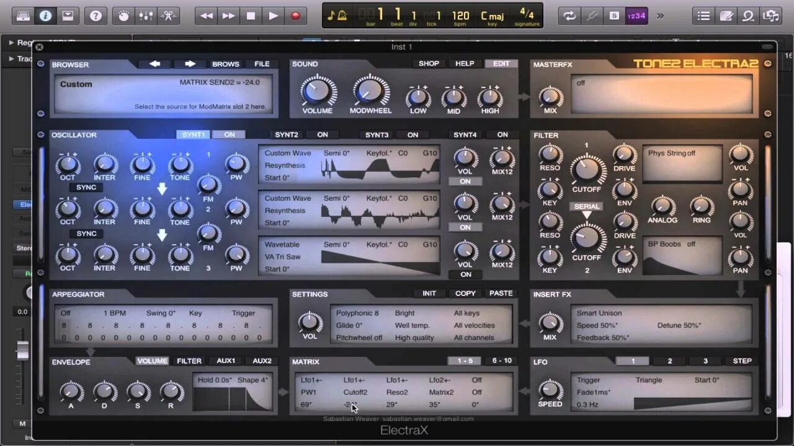Click the fast forward transport button
Viewport: 794px width, 446px height.
(229, 16)
